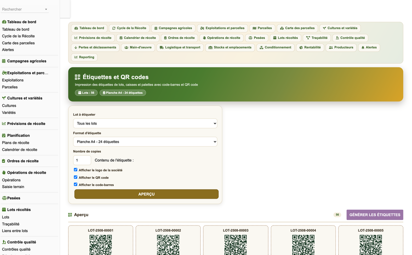
Task: Click the pallet icon on Conditionnement chip
Action: (261, 47)
